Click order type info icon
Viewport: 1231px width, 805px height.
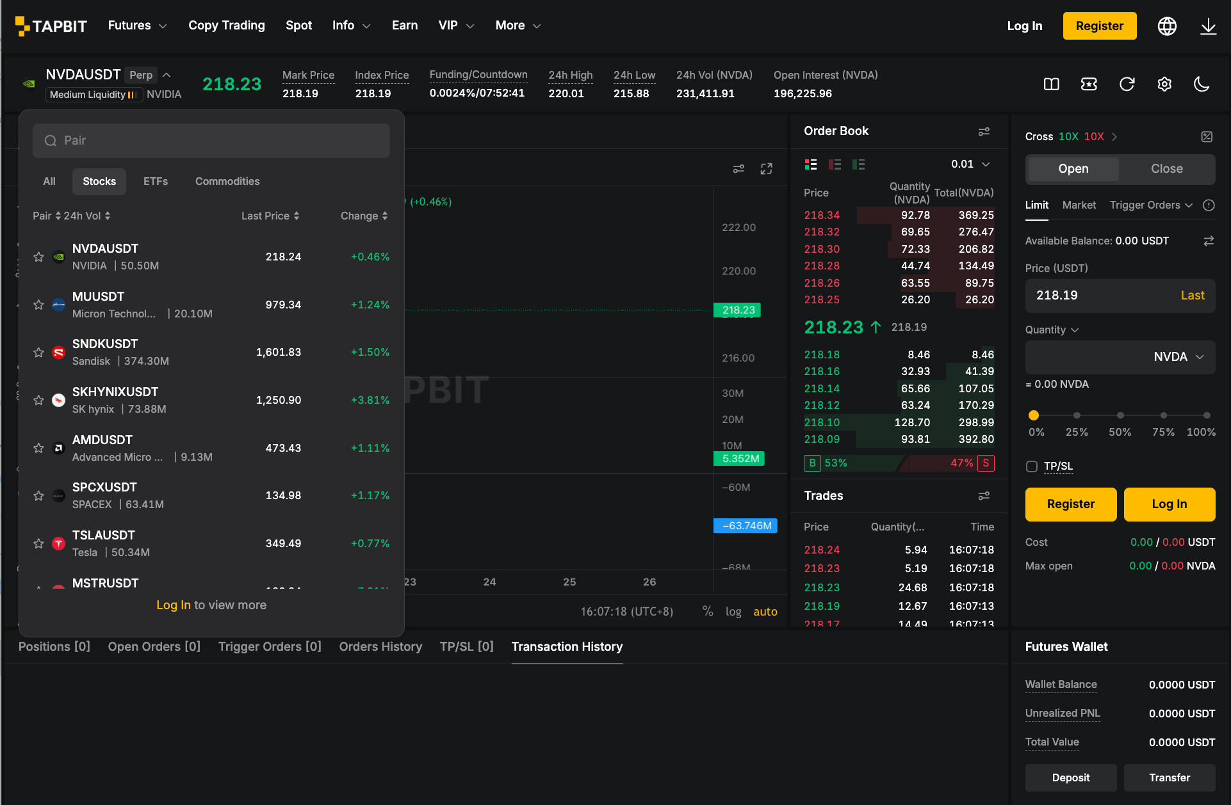1209,205
